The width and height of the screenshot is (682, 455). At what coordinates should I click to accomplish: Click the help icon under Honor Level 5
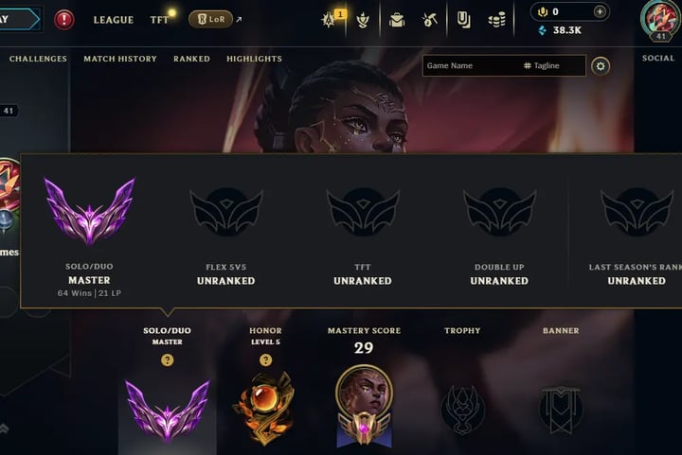[266, 359]
